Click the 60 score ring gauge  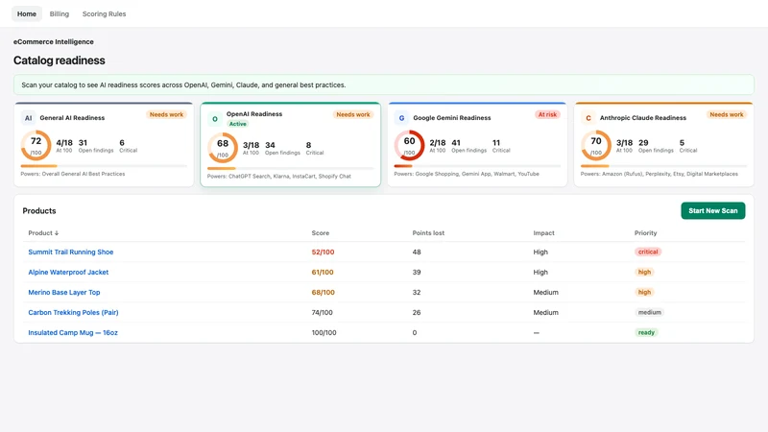point(409,145)
